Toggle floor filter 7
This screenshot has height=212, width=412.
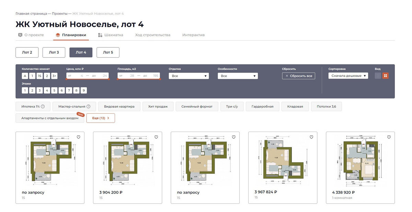pyautogui.click(x=69, y=90)
